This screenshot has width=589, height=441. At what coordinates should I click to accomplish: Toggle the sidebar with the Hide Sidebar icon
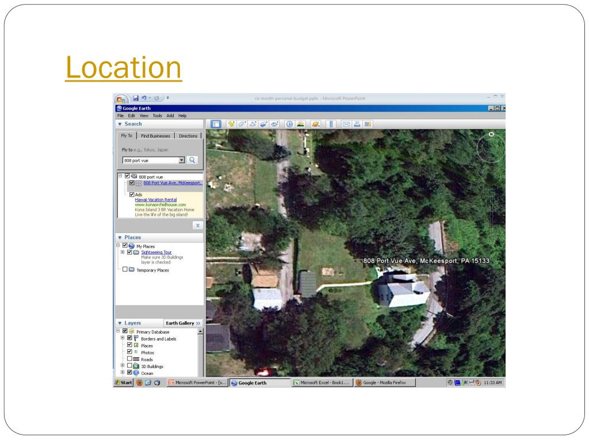(216, 124)
